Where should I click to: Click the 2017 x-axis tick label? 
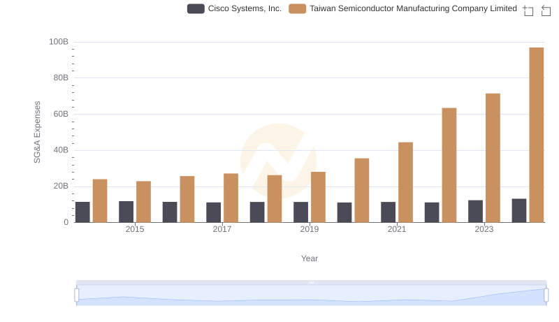click(x=222, y=229)
